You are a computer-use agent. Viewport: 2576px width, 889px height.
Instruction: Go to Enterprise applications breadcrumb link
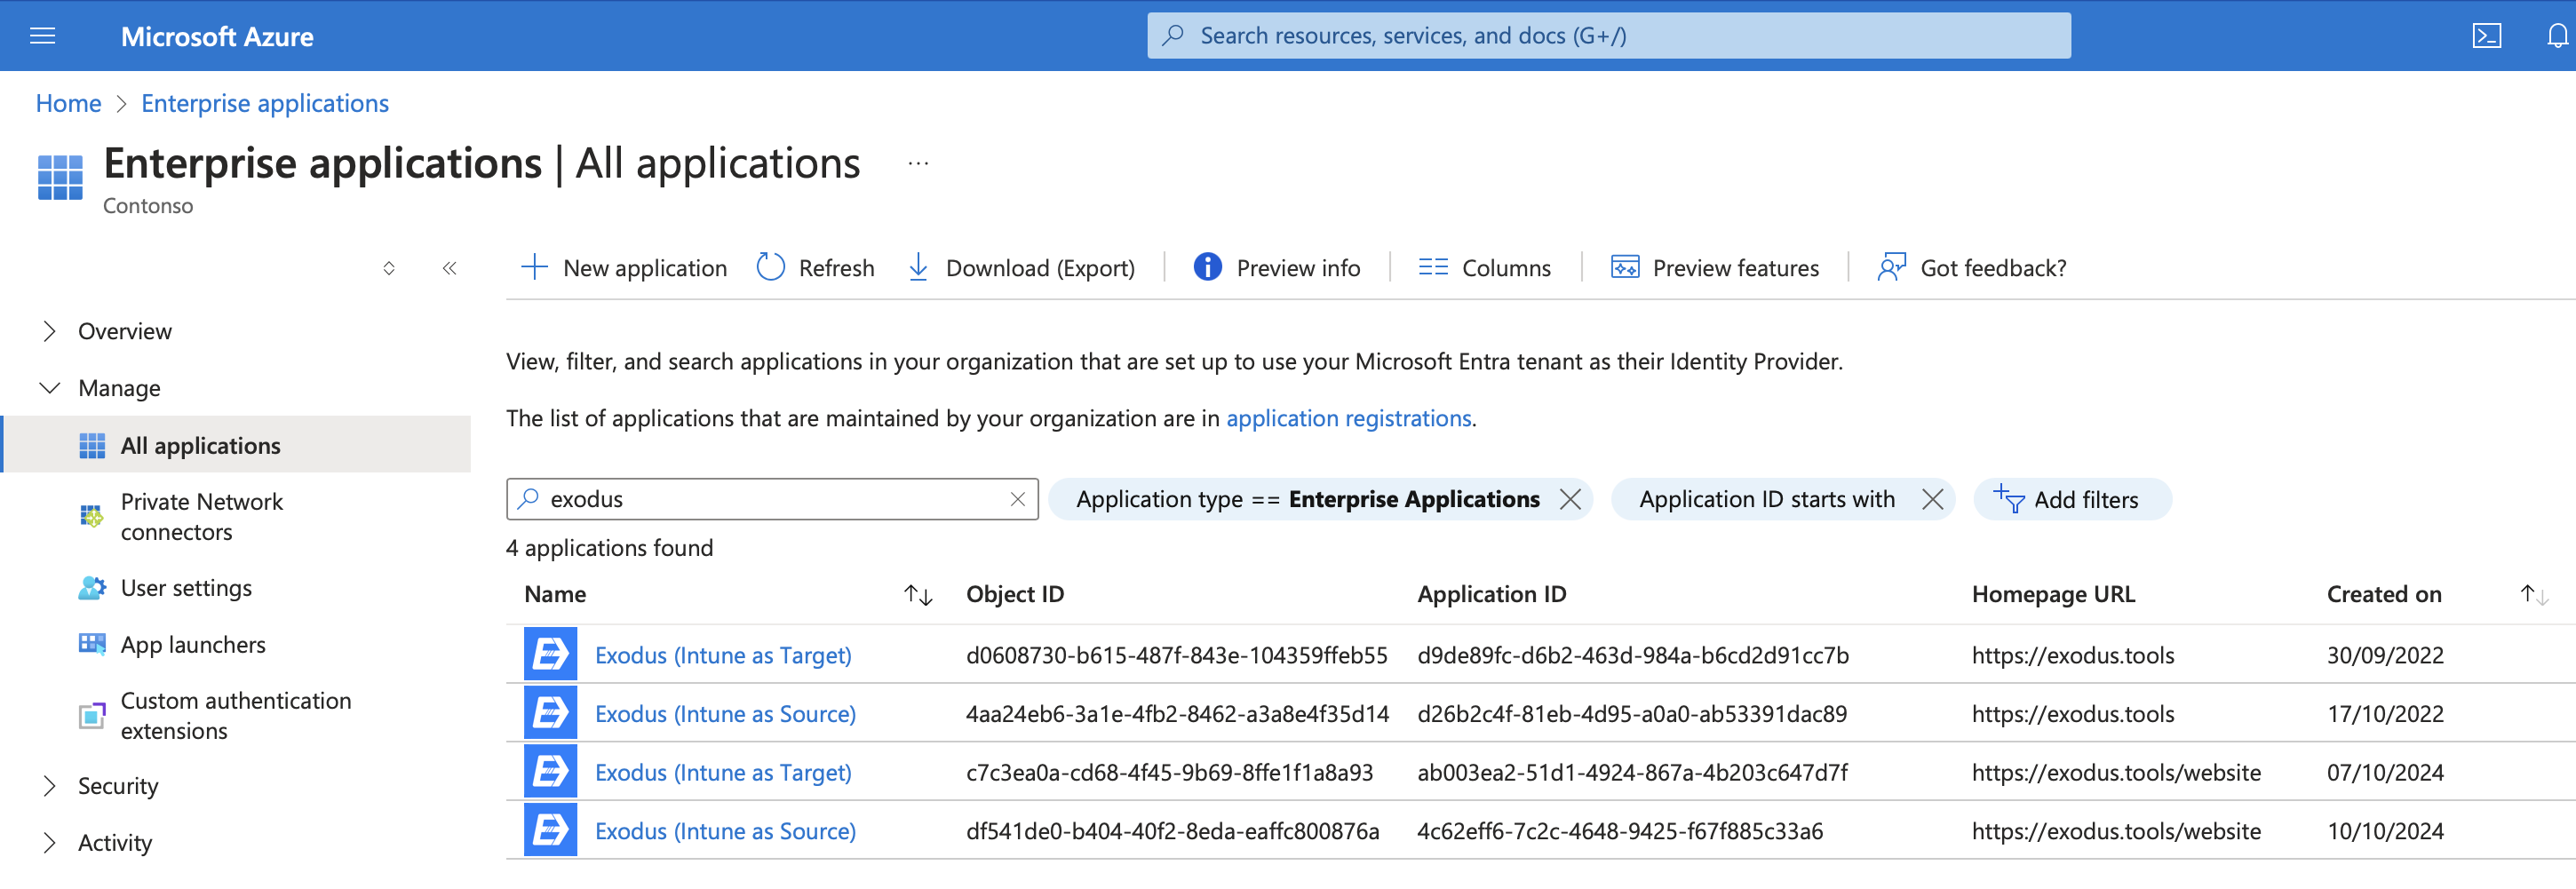click(x=265, y=104)
